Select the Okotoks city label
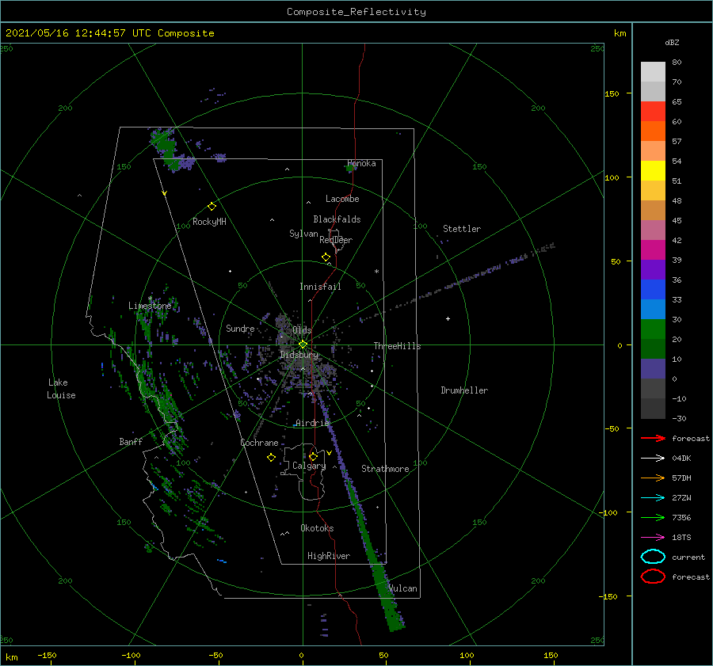The image size is (713, 666). coord(317,528)
